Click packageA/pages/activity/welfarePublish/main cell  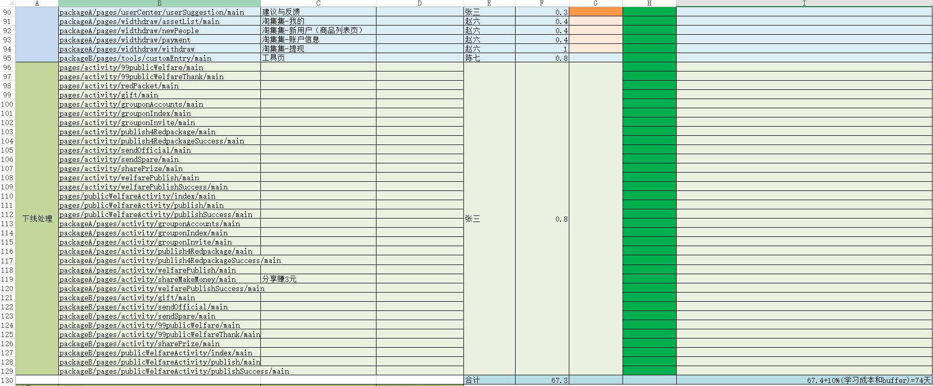click(160, 270)
